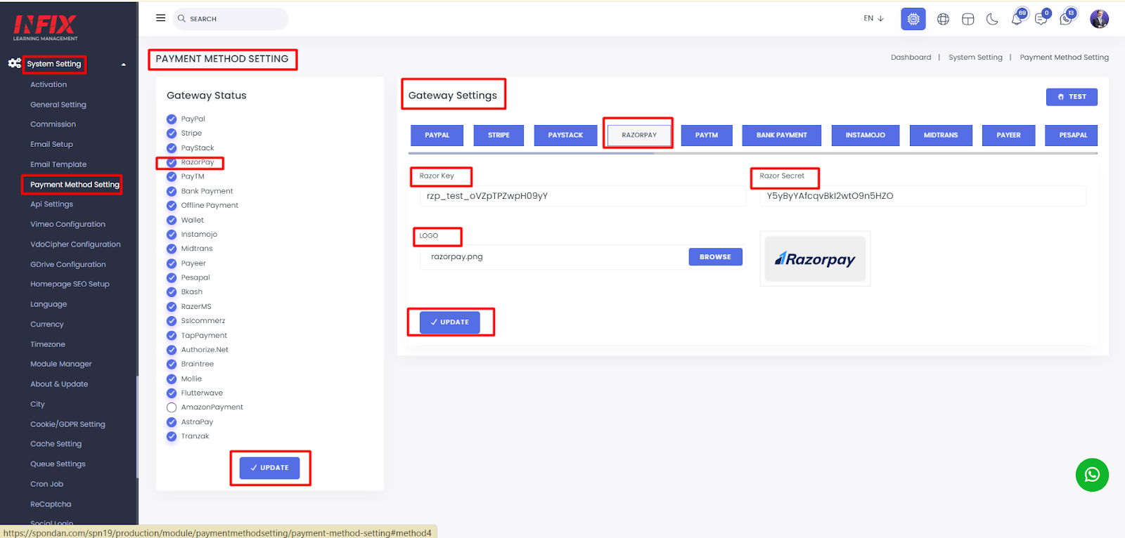Open Email Template in the sidebar
The width and height of the screenshot is (1125, 538).
pos(58,164)
